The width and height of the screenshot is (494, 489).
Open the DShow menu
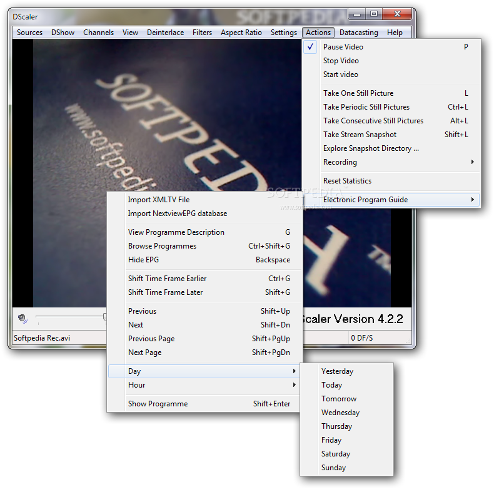point(63,33)
